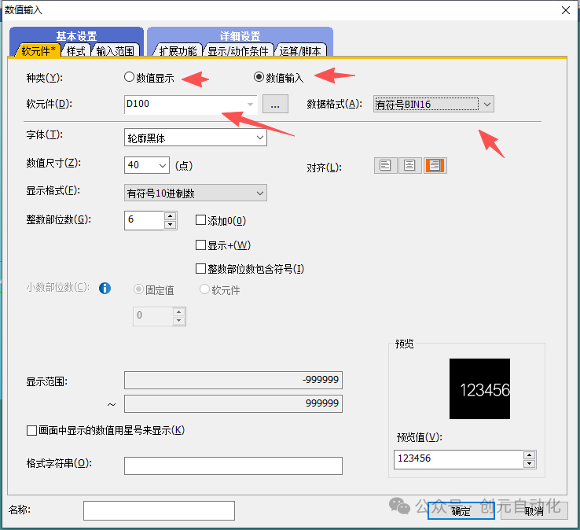Viewport: 580px width, 530px height.
Task: Increase 整数部位数 with up arrow
Action: pos(171,216)
